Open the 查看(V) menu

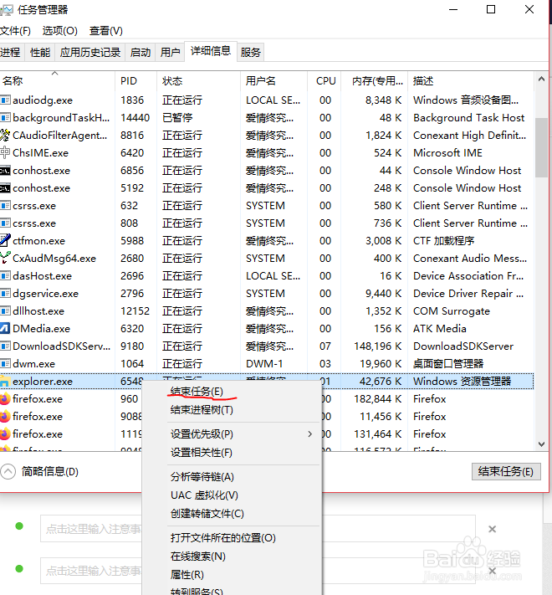pyautogui.click(x=105, y=31)
